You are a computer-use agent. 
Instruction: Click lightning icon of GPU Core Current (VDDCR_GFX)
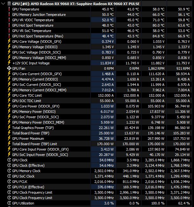pos(9,74)
